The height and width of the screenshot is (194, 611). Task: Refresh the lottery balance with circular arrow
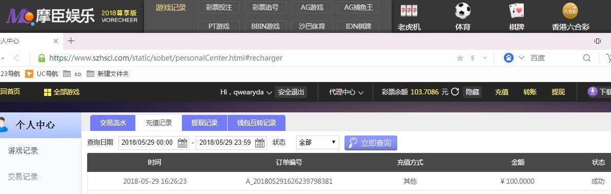coord(455,92)
